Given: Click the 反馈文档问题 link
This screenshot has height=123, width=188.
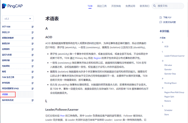Looking at the screenshot, I should (x=169, y=22).
